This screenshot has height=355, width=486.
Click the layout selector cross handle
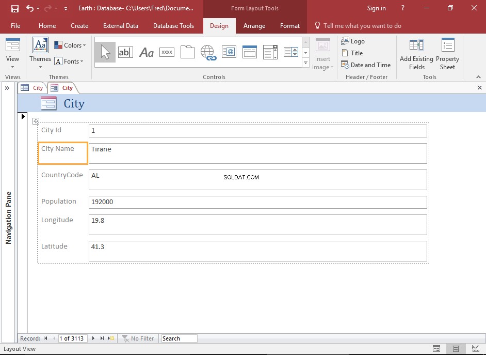click(x=36, y=121)
